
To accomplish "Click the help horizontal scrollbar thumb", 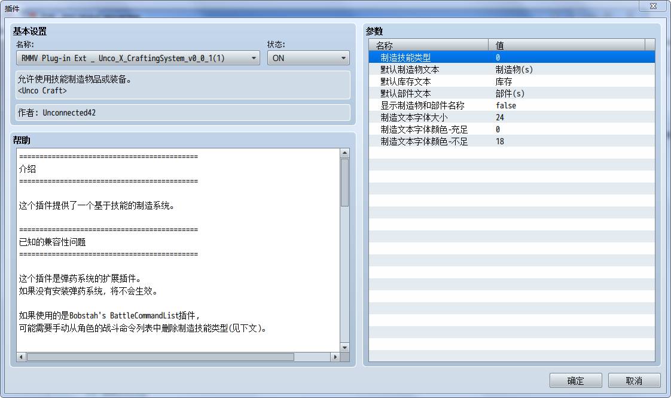I will 160,357.
